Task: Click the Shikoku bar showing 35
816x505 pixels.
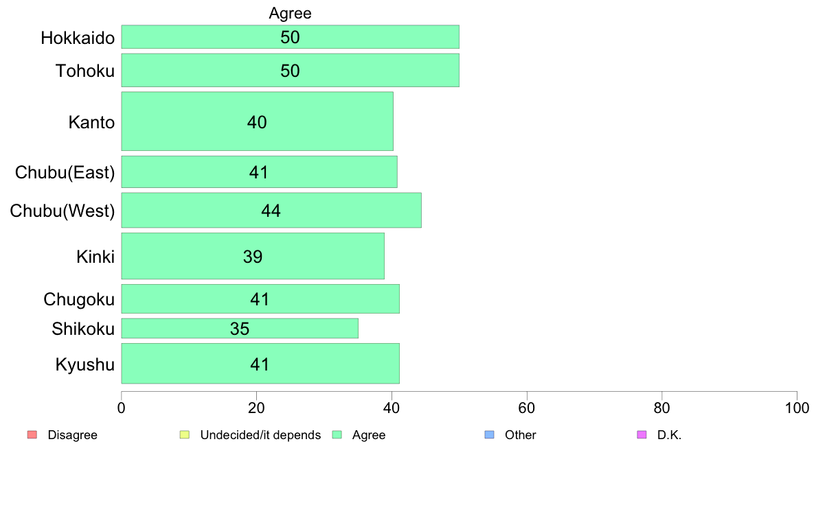Action: [239, 329]
